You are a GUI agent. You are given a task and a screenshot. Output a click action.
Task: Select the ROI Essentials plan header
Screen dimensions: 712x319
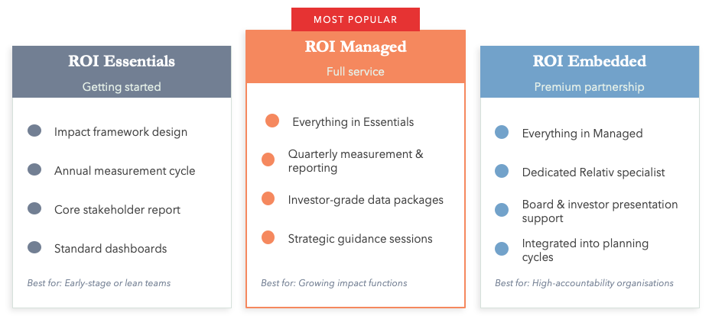(x=122, y=62)
